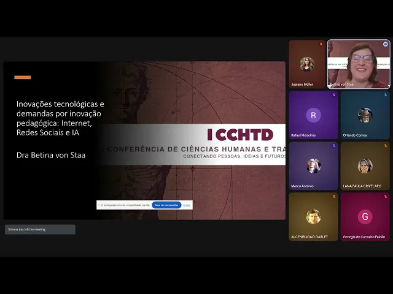
Task: Click the muted mic icon on ALCENIR JOAO GARLET's tile
Action: 334,197
